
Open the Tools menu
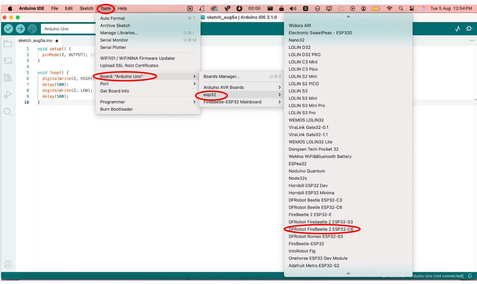[x=105, y=8]
